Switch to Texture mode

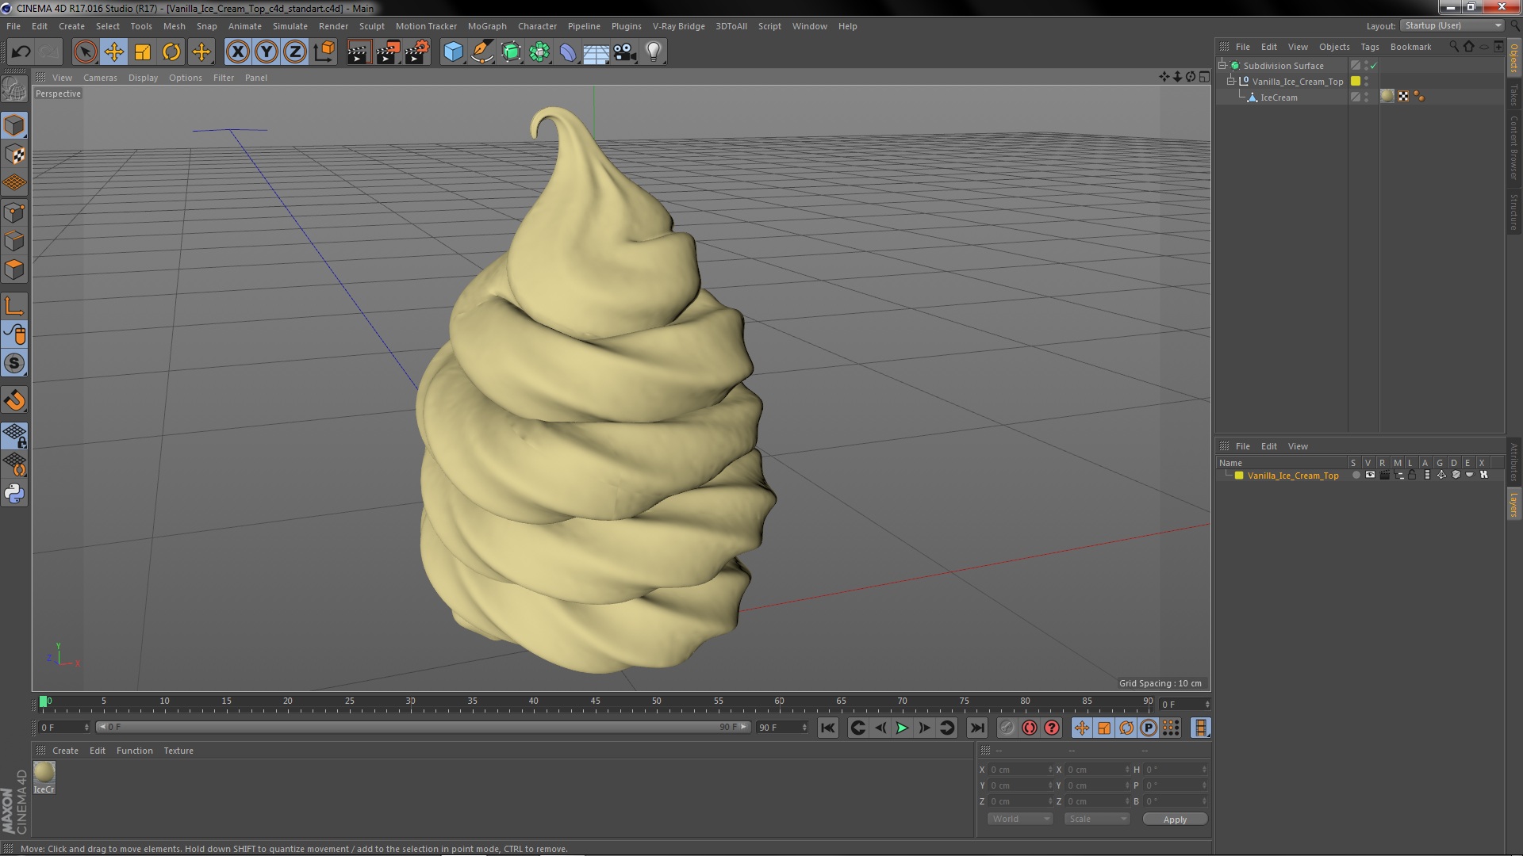point(14,155)
